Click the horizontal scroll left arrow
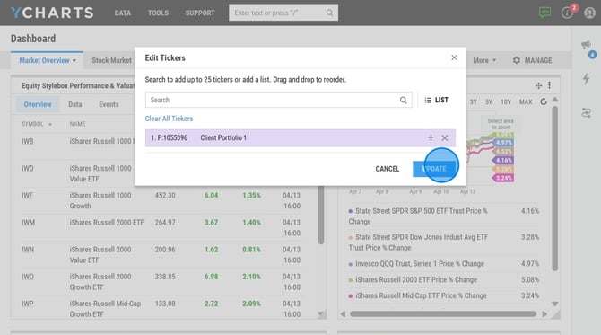 (x=343, y=314)
